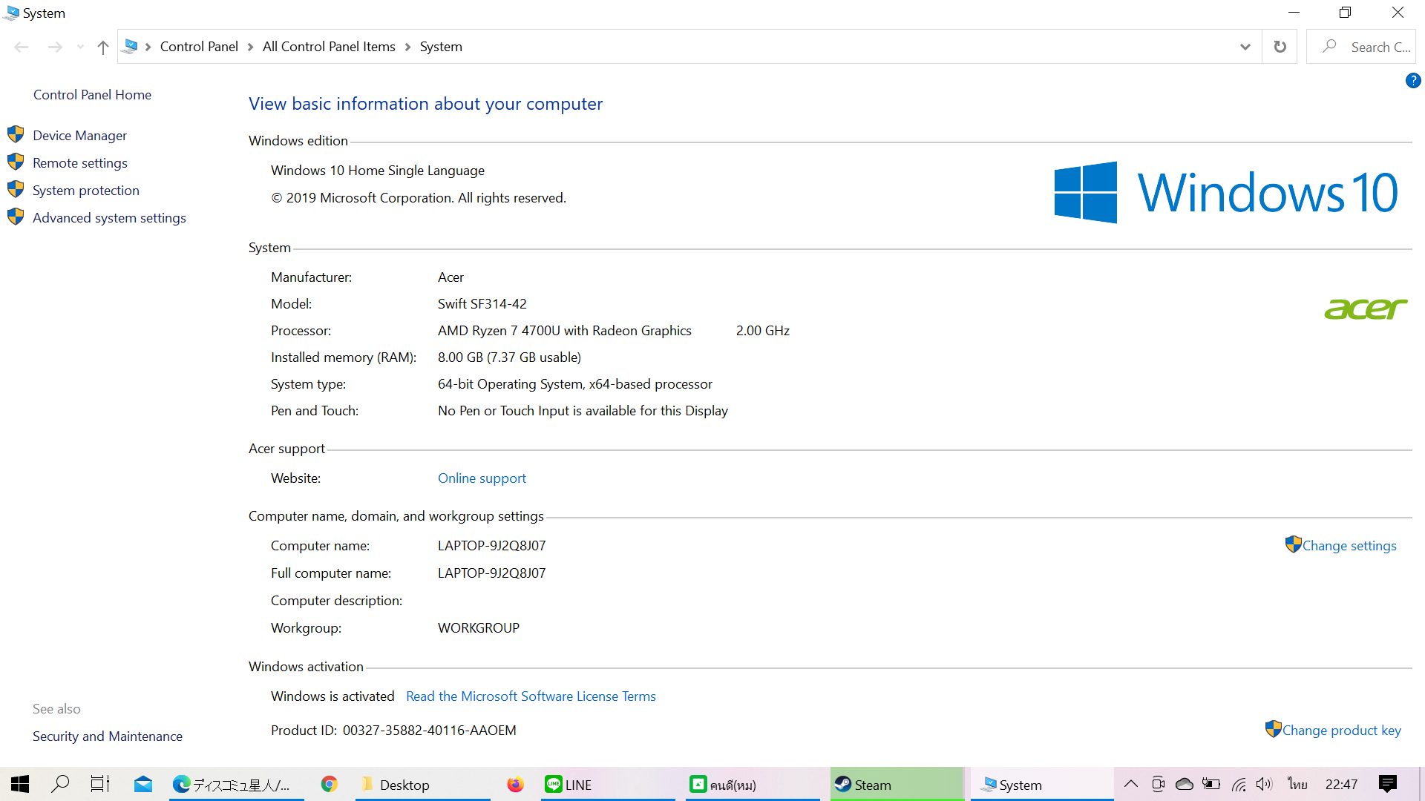Click Control Panel in the breadcrumb
The image size is (1425, 801).
click(199, 46)
